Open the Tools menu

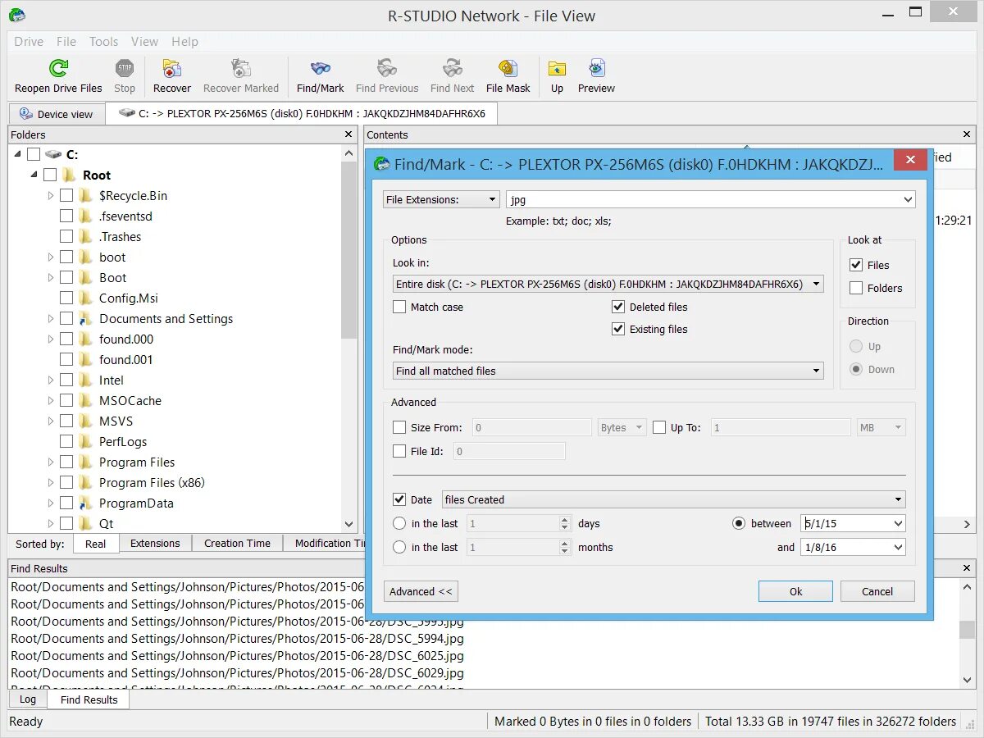coord(103,41)
